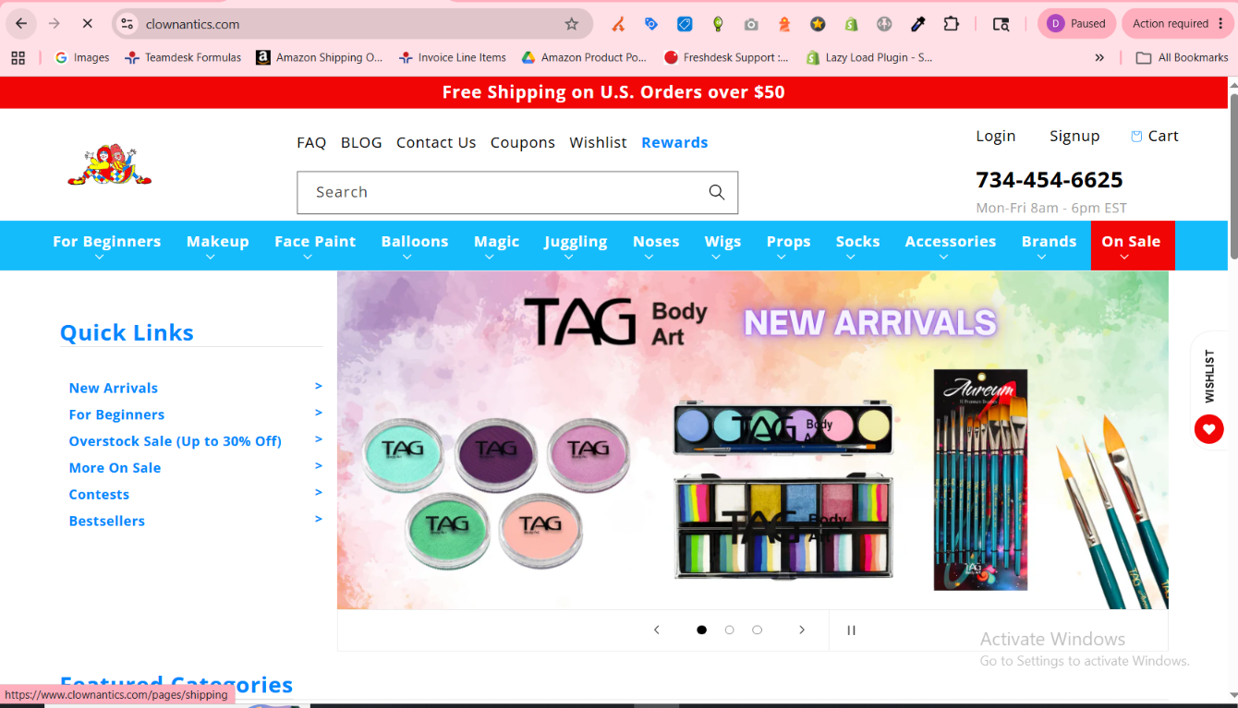
Task: Open the Freshdesk Support bookmark
Action: coord(726,57)
